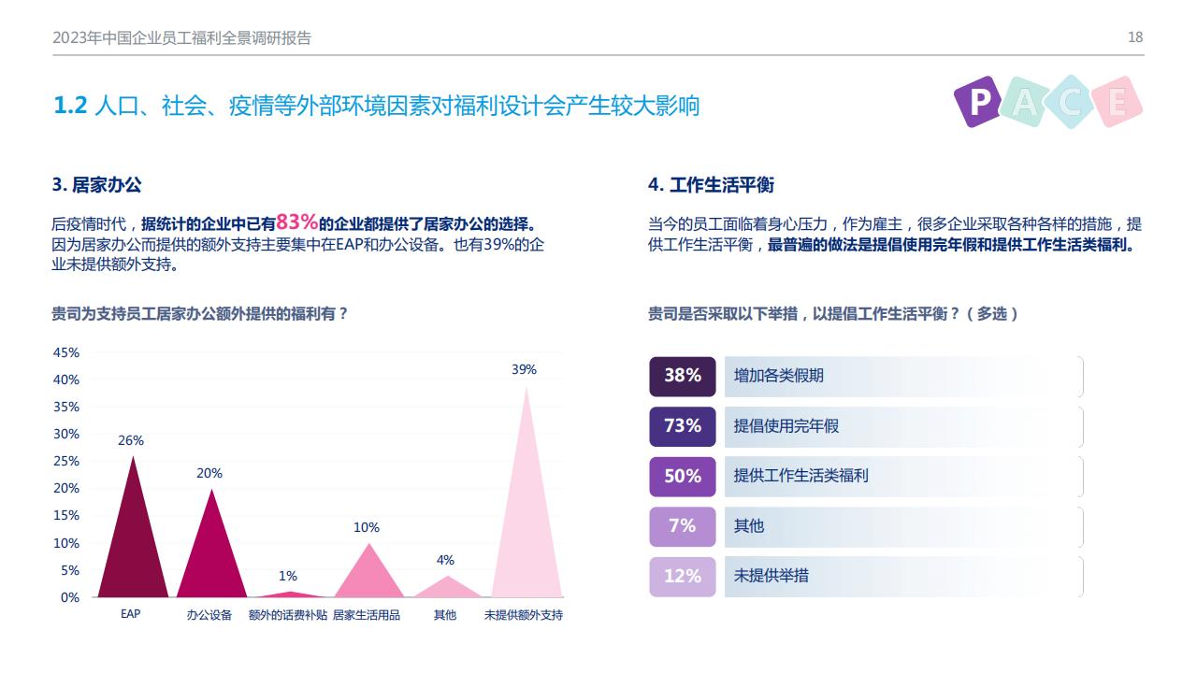The image size is (1197, 673).
Task: Click the 3. 居家办公 section heading
Action: (x=97, y=185)
